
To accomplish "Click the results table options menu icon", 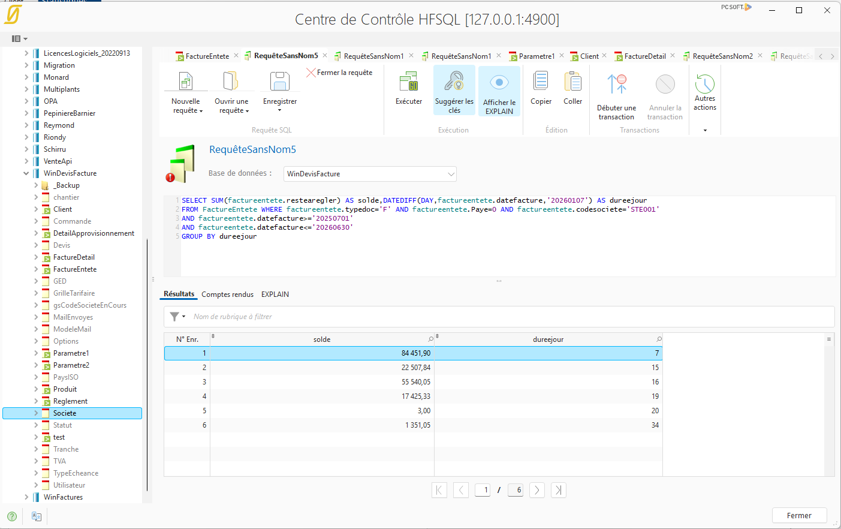I will click(829, 339).
